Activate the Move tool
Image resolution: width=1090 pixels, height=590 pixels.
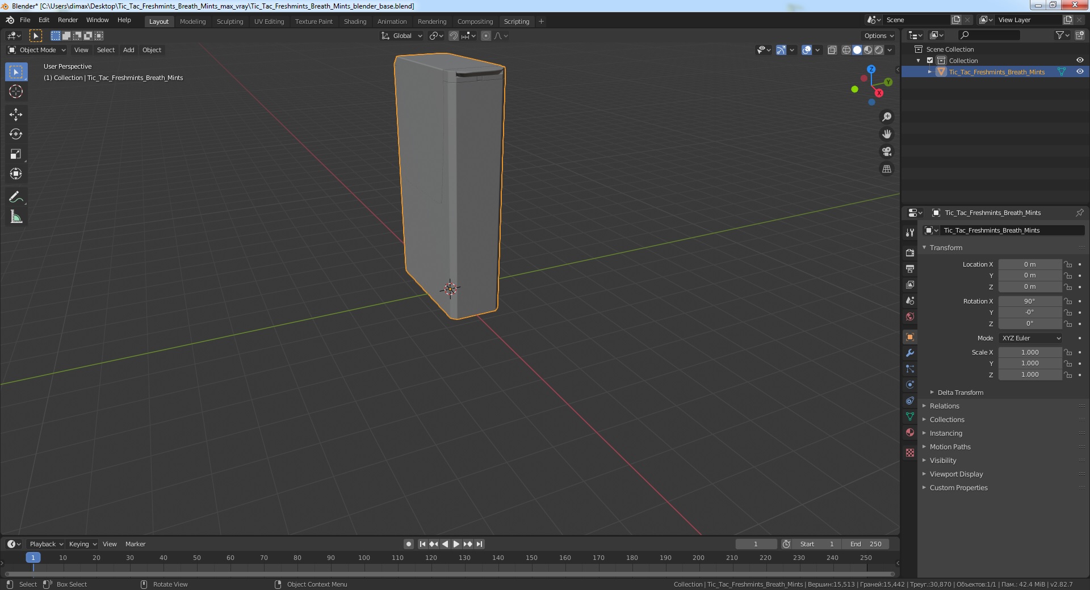[x=16, y=115]
